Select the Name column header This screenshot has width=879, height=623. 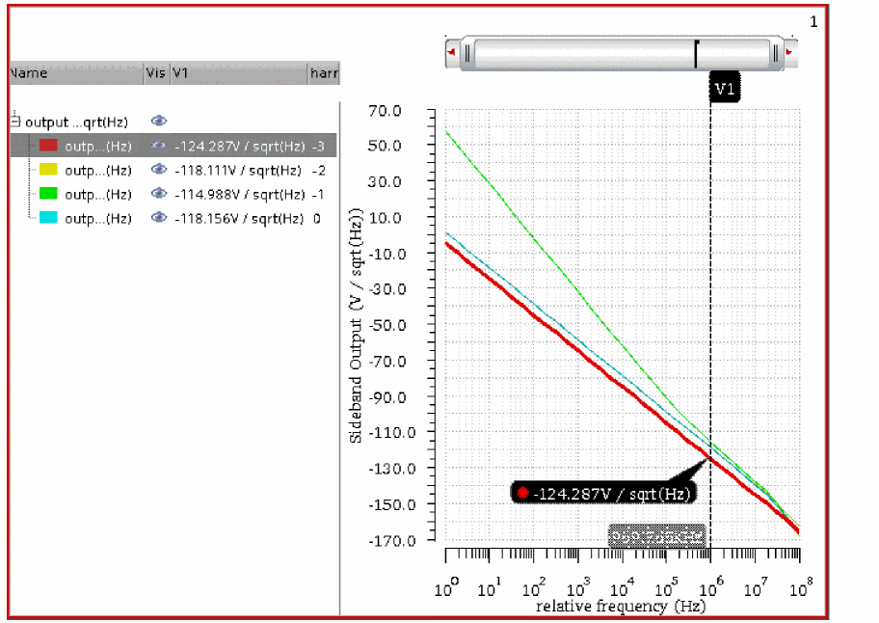click(76, 73)
